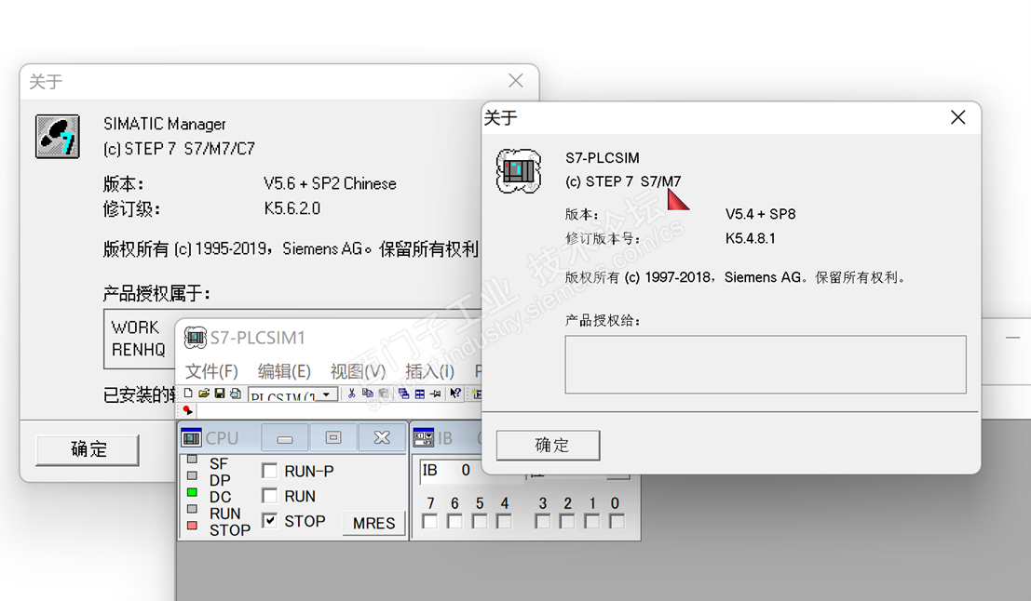Toggle input bit 5 checkbox in IB
Image resolution: width=1031 pixels, height=601 pixels.
tap(480, 521)
